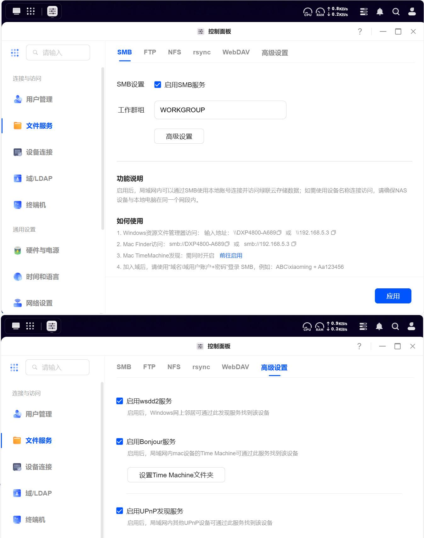Image resolution: width=424 pixels, height=538 pixels.
Task: Apply changes with the 应用 button
Action: tap(393, 296)
